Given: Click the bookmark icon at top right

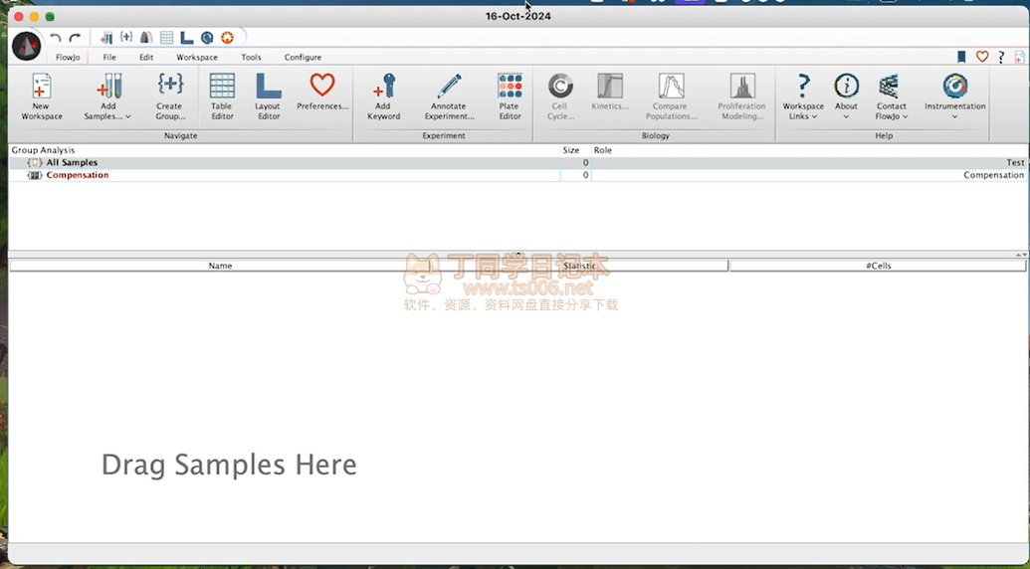Looking at the screenshot, I should [x=961, y=57].
